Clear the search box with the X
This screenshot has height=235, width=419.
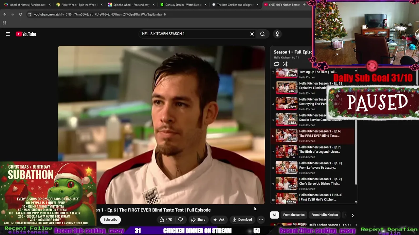pos(252,34)
